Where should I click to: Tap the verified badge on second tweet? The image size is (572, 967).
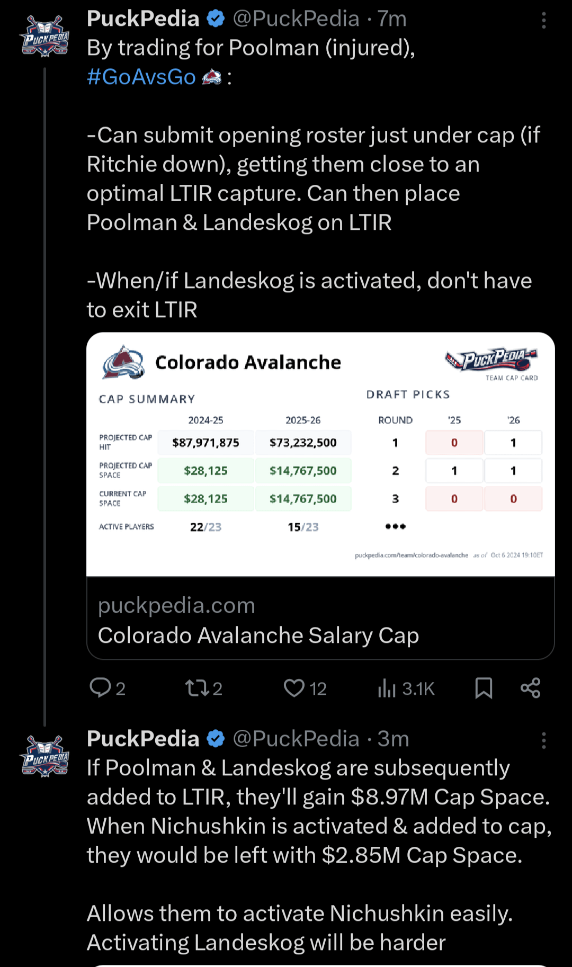tap(216, 739)
